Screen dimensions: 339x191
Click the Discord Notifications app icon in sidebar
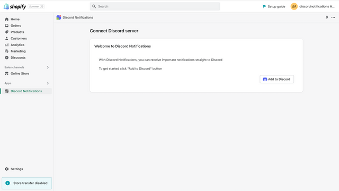(7, 91)
